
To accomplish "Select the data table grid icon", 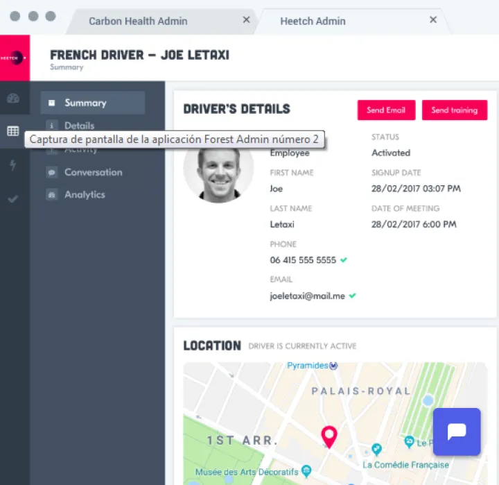I will click(x=13, y=131).
